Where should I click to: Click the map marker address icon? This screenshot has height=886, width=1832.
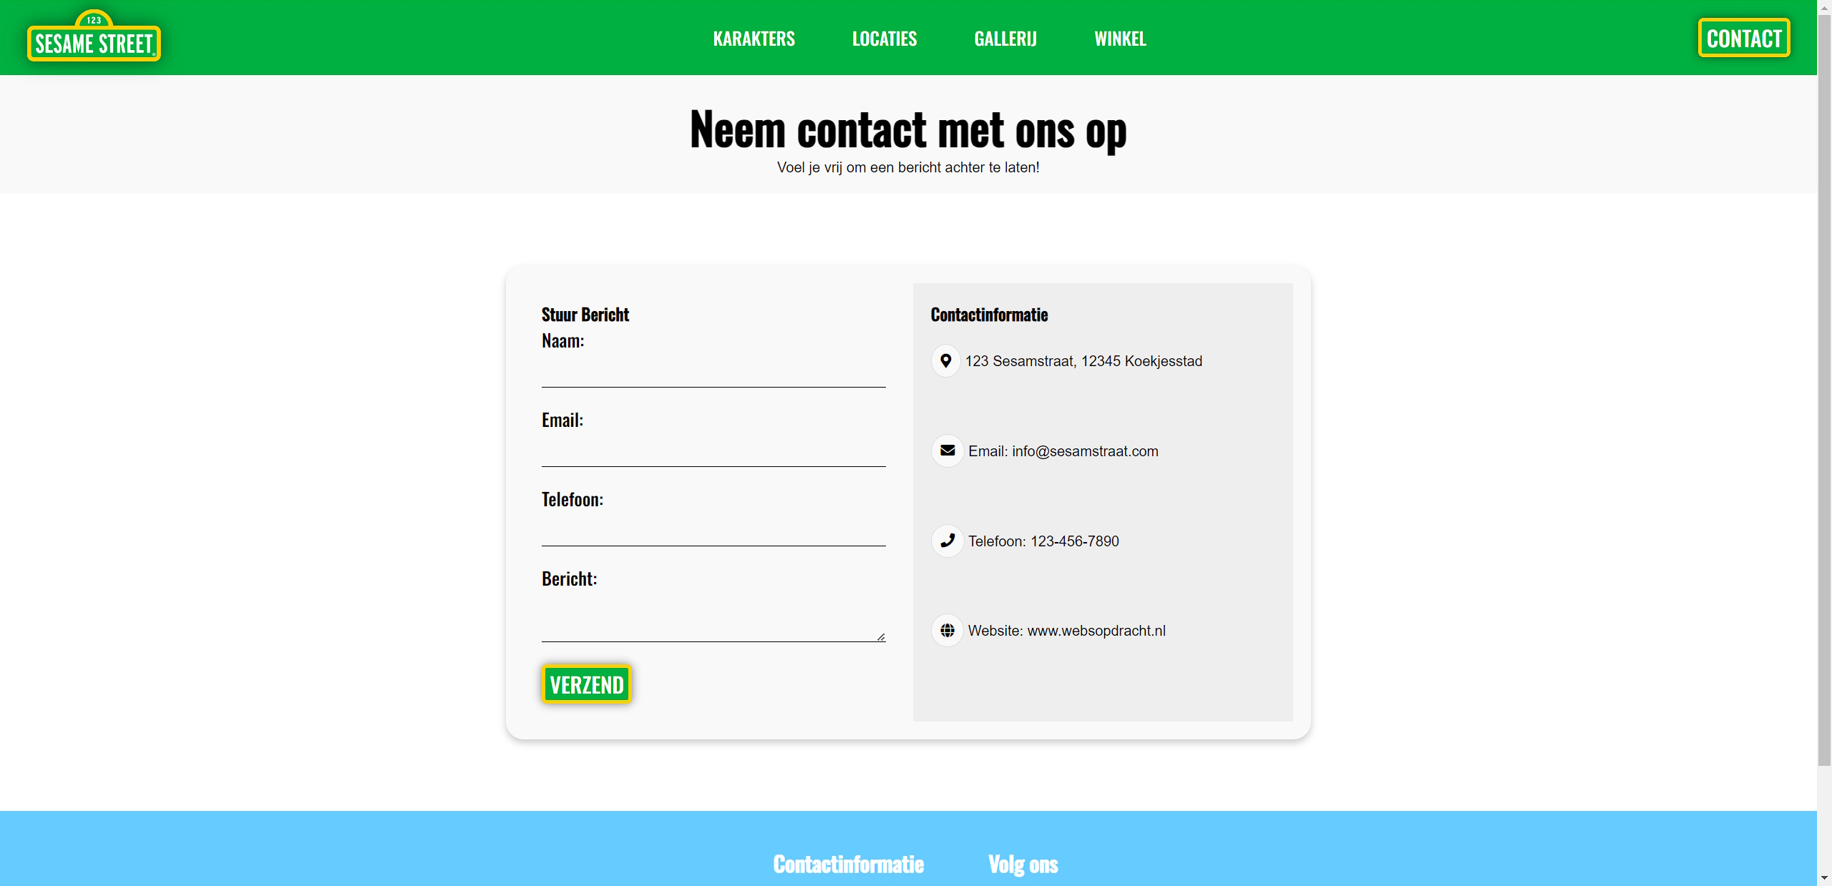[x=946, y=360]
